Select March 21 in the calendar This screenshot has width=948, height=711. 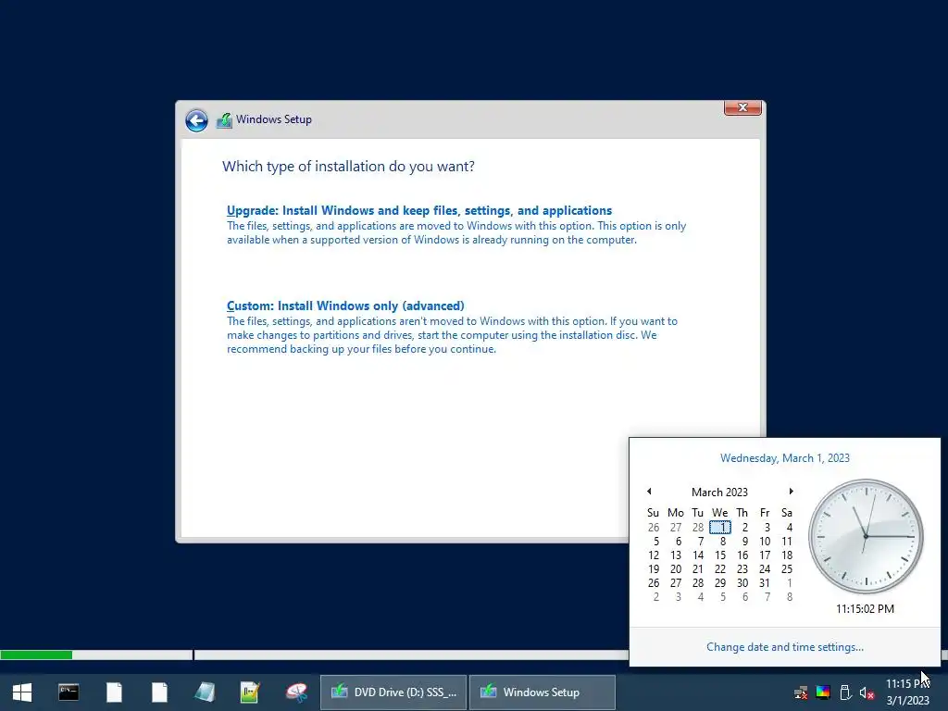click(x=698, y=569)
